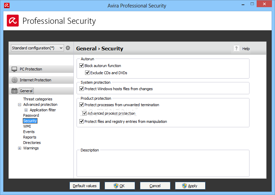Viewport: 275px width, 195px height.
Task: Click the shield icon on the Apply button
Action: tap(184, 186)
